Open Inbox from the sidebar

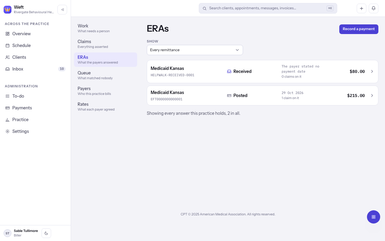[35, 69]
